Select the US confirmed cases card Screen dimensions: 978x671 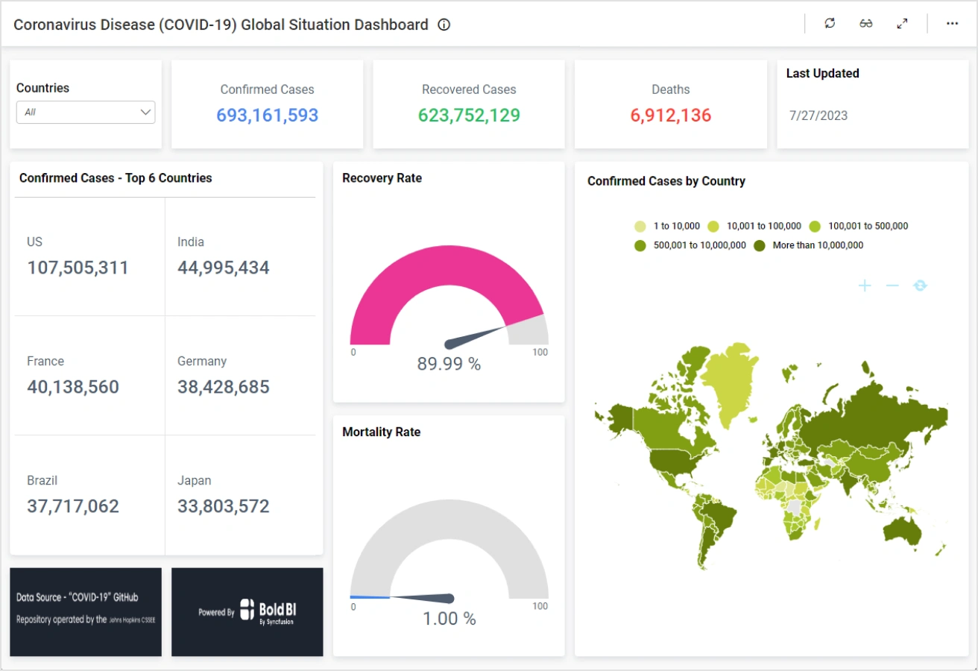89,256
